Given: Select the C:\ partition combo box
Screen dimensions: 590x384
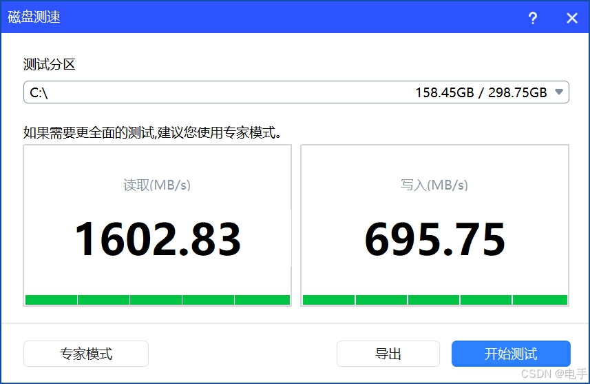Looking at the screenshot, I should click(x=296, y=92).
